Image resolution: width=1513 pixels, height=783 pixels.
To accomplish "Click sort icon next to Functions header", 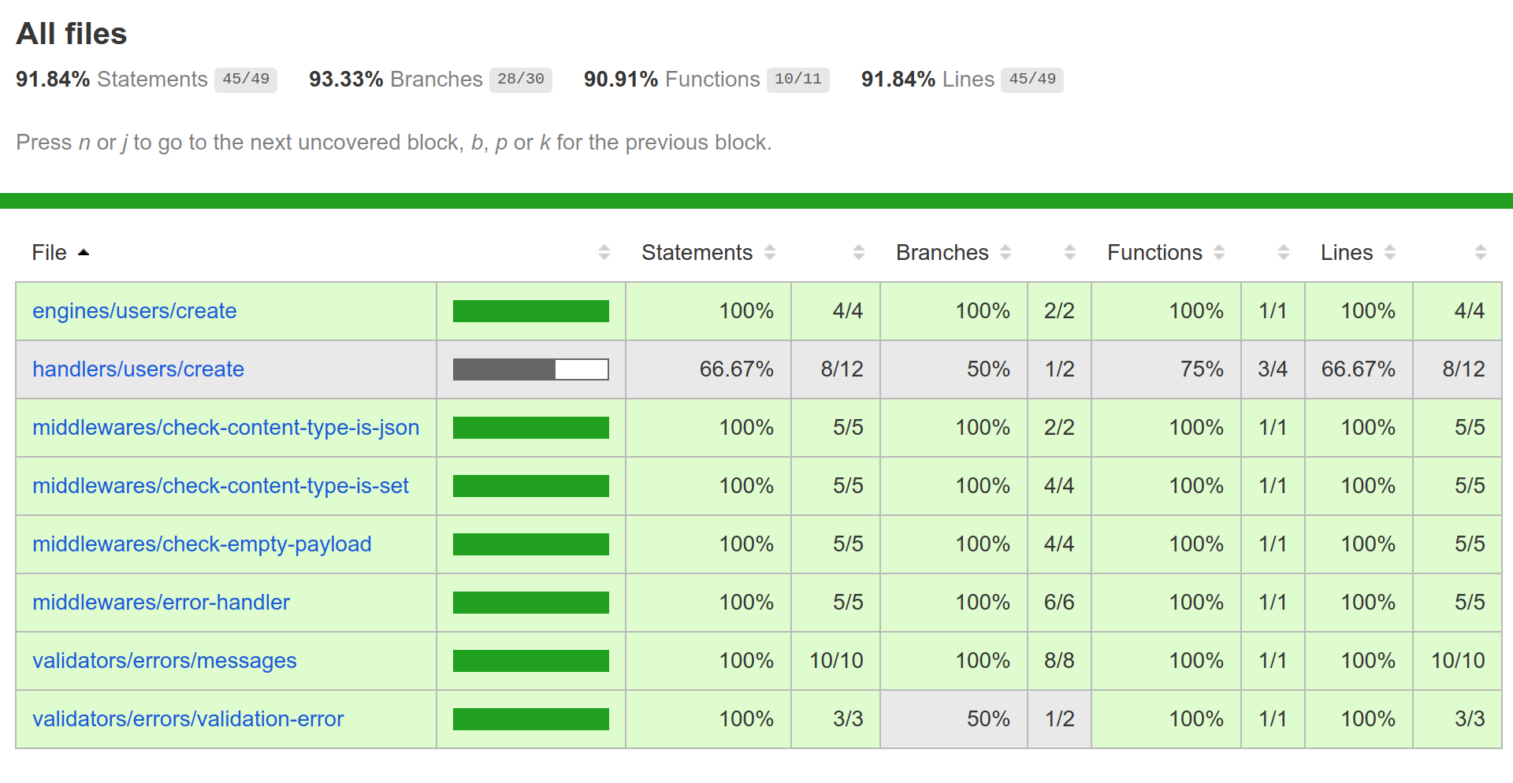I will click(1219, 253).
